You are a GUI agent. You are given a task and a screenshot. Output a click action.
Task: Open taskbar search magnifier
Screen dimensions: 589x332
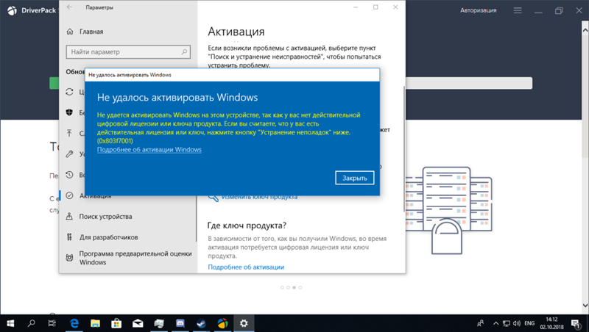click(x=32, y=323)
